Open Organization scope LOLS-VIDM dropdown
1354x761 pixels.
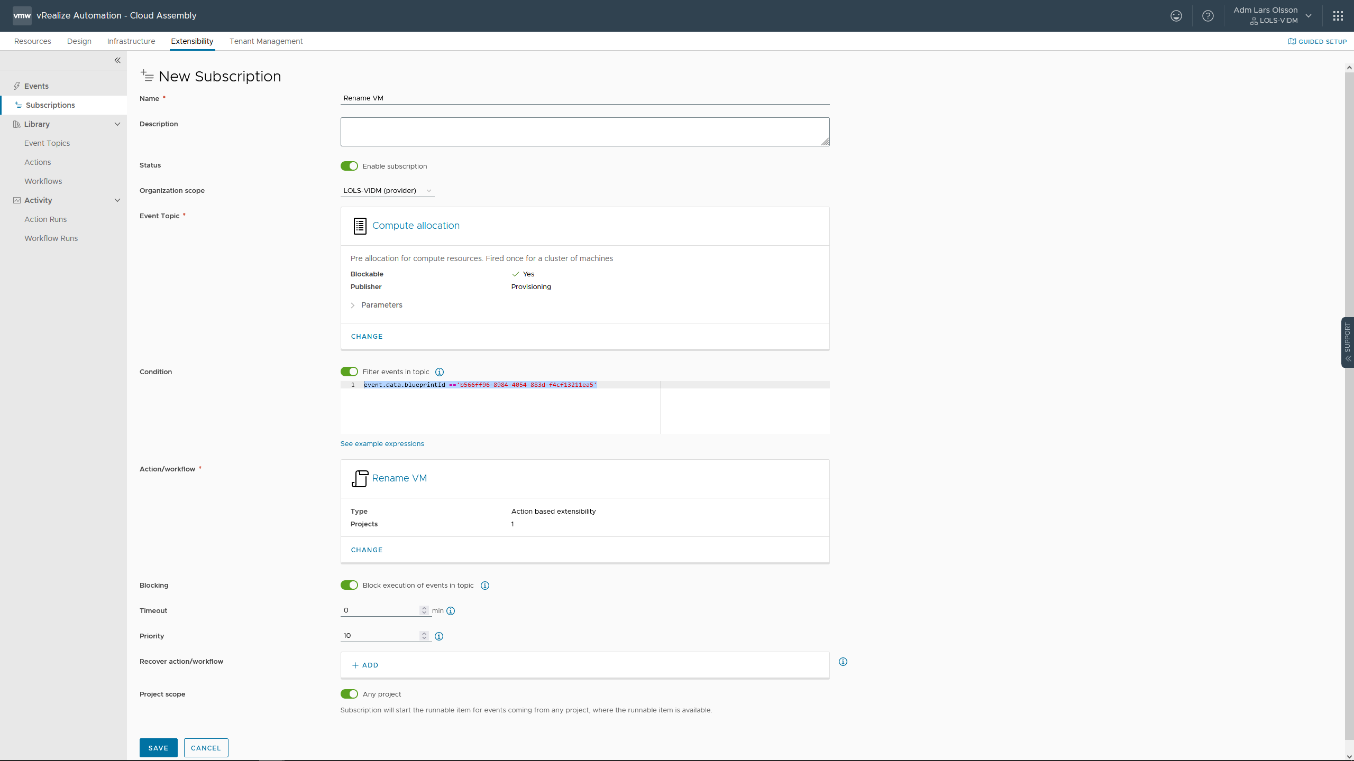pos(387,191)
